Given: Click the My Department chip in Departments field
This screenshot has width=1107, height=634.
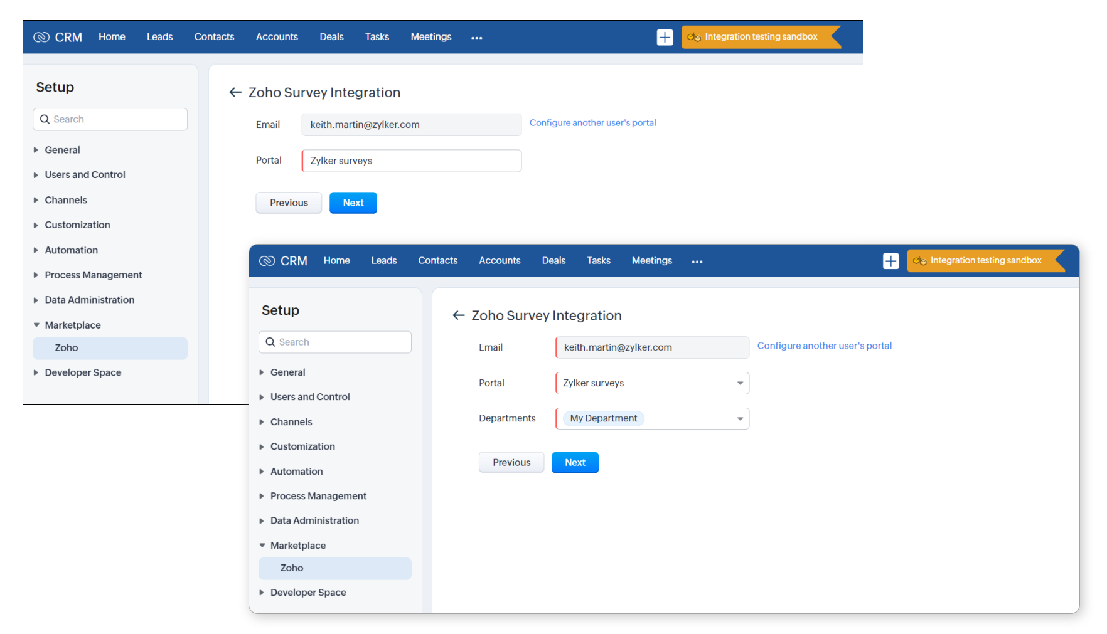Looking at the screenshot, I should (x=603, y=418).
